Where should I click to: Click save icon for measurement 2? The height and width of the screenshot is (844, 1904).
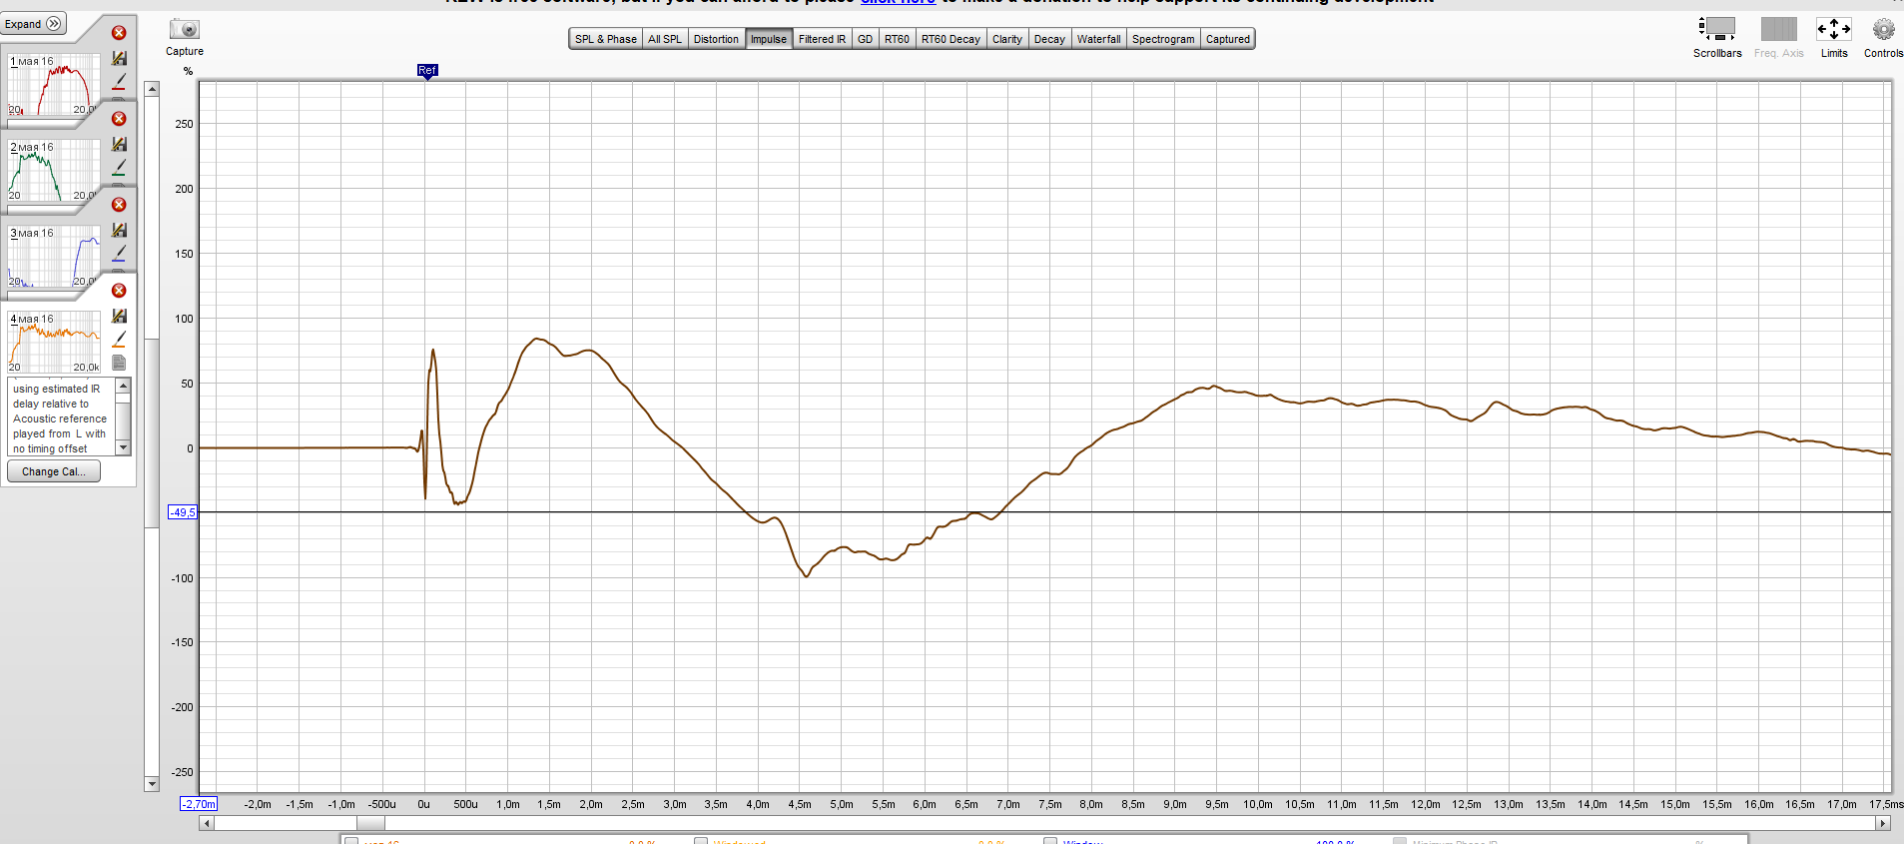[119, 145]
